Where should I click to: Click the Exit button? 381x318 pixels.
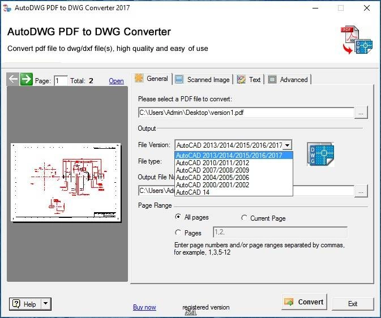click(x=353, y=304)
